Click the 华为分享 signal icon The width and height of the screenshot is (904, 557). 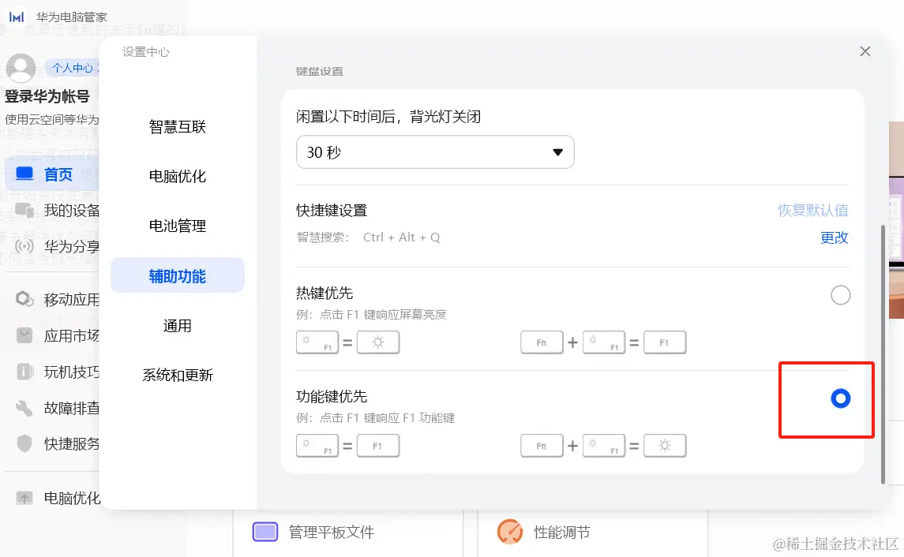24,246
